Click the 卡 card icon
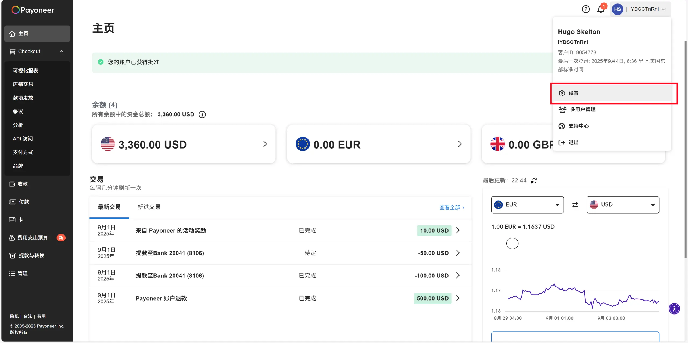Screen dimensions: 688x343 click(x=12, y=220)
